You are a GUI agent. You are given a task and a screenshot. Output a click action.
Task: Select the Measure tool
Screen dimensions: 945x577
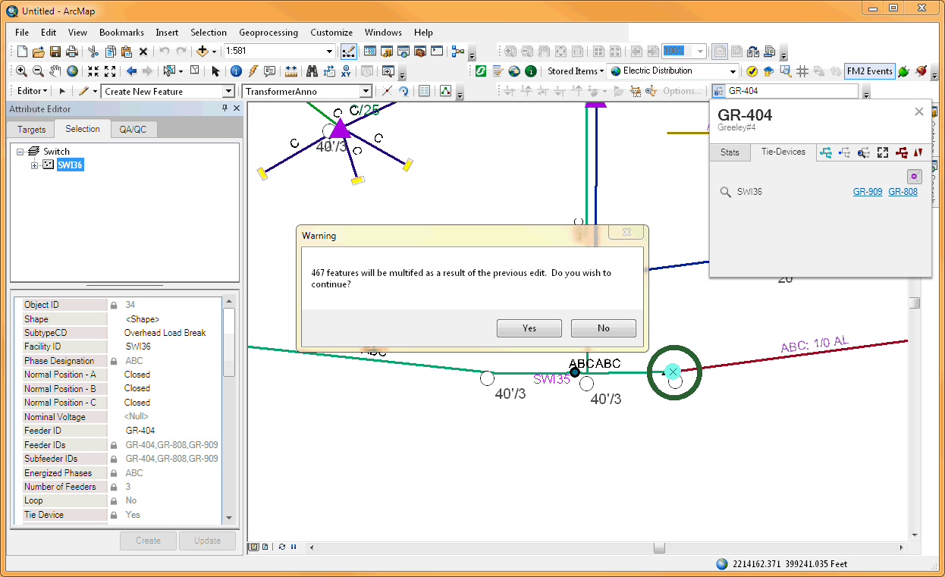[x=290, y=71]
